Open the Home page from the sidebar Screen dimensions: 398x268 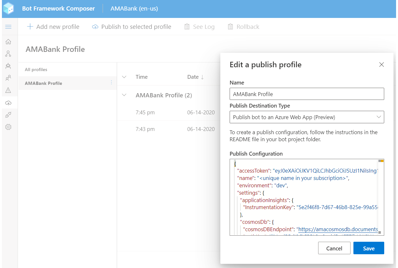click(x=8, y=41)
